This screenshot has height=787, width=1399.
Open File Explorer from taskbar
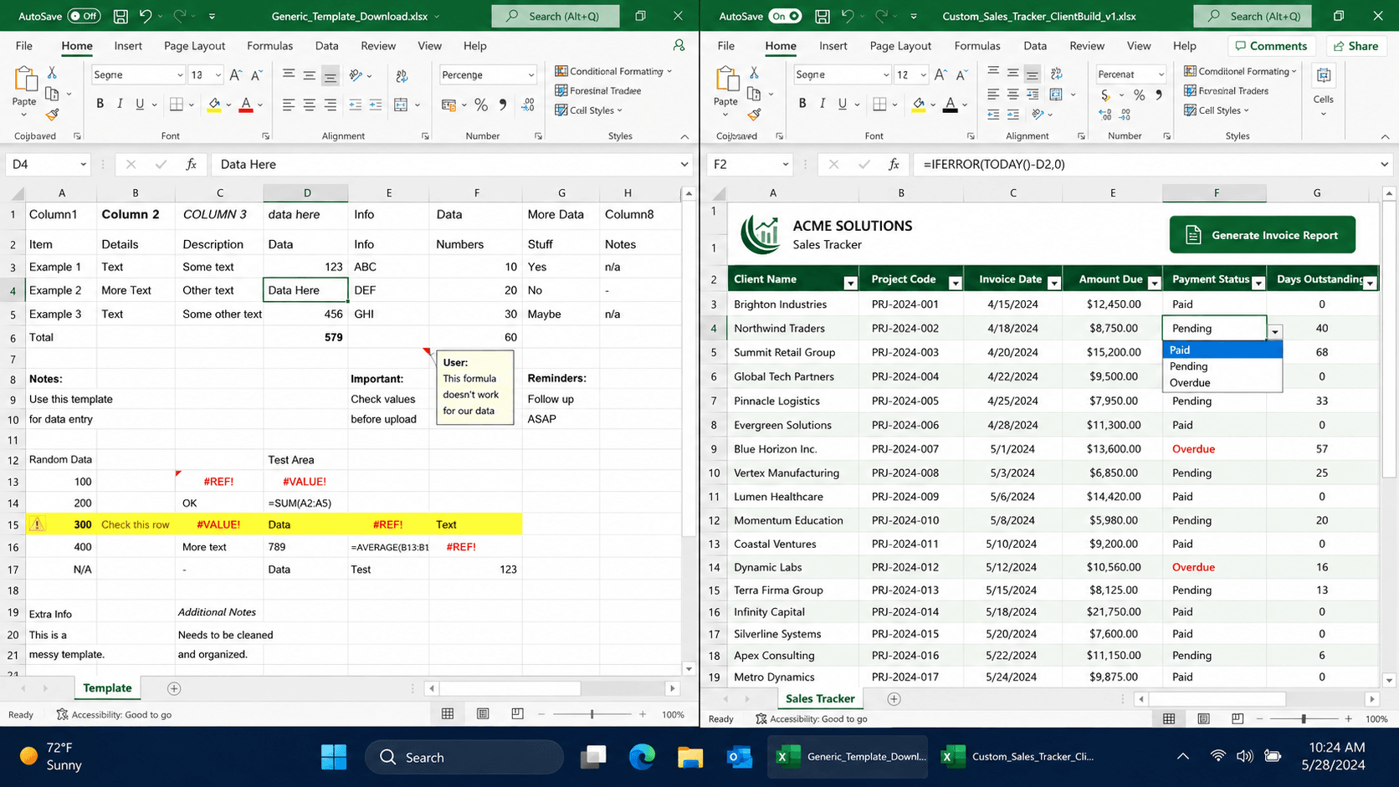[x=690, y=757]
